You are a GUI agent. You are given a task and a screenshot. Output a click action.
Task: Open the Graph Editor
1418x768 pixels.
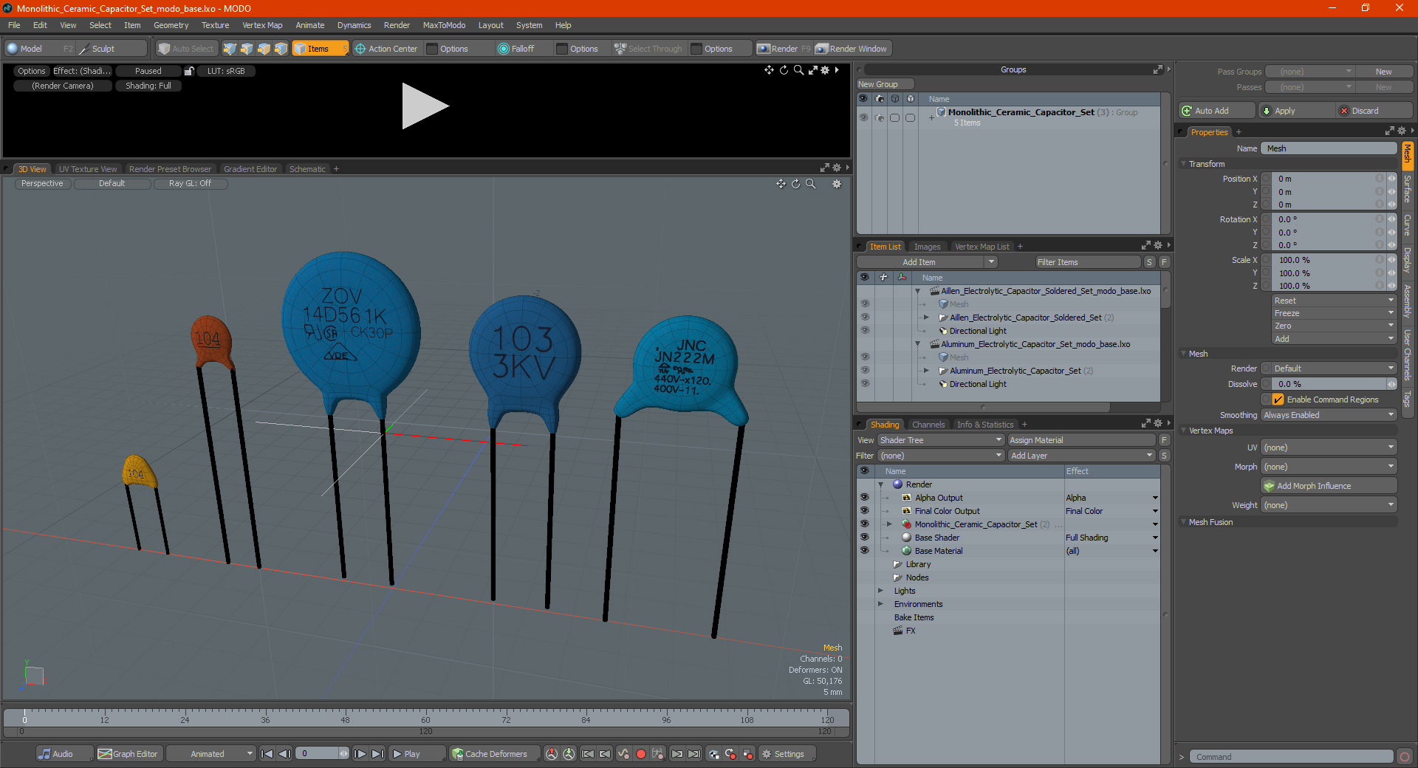[x=129, y=754]
